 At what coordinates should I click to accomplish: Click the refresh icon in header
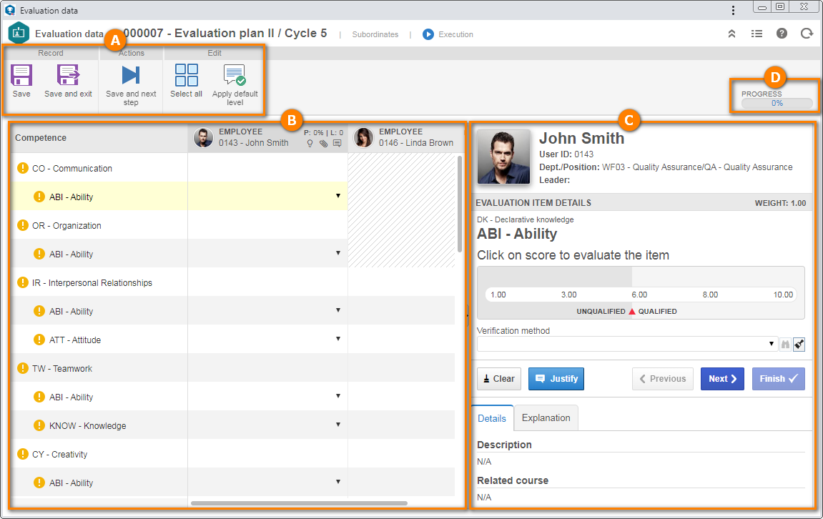(807, 34)
